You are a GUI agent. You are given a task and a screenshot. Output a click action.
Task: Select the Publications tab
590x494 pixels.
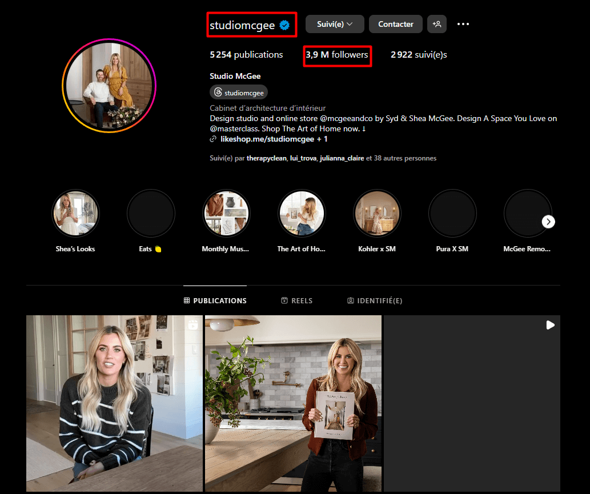(215, 300)
